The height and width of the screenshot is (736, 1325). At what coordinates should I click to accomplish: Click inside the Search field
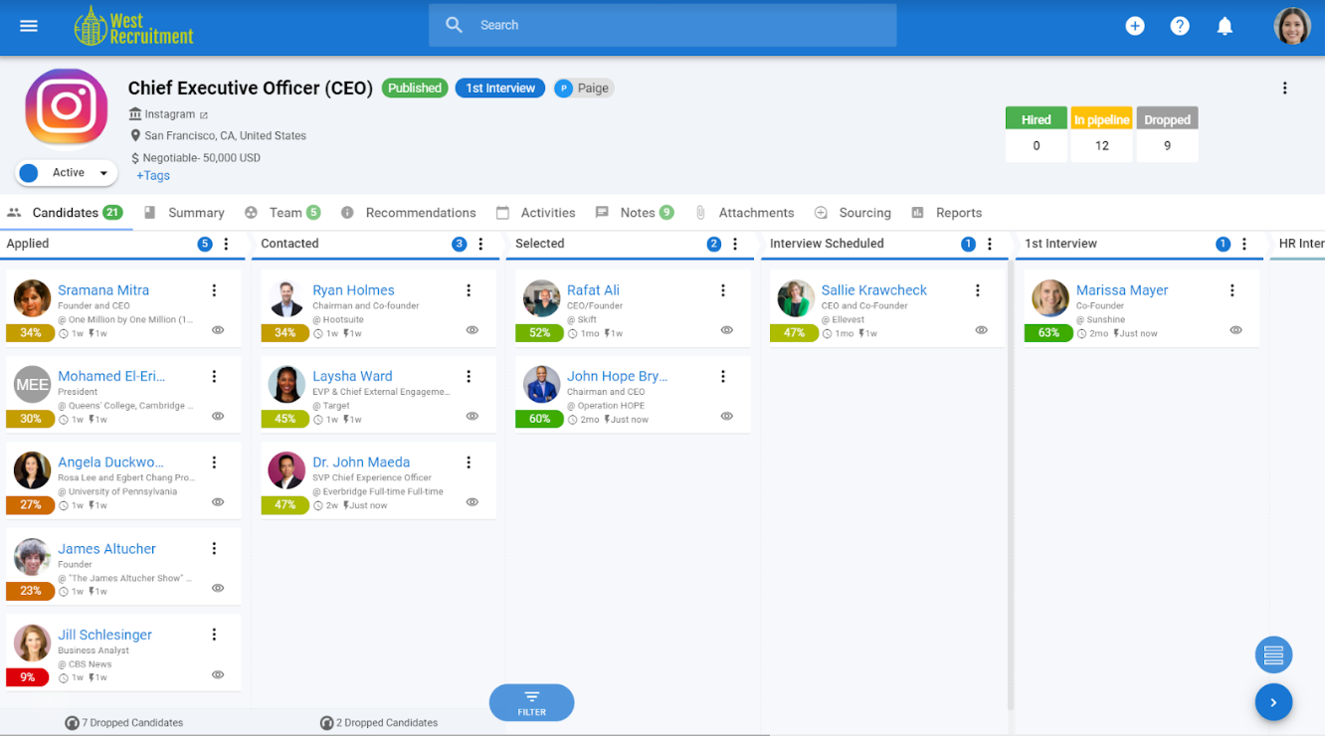662,25
